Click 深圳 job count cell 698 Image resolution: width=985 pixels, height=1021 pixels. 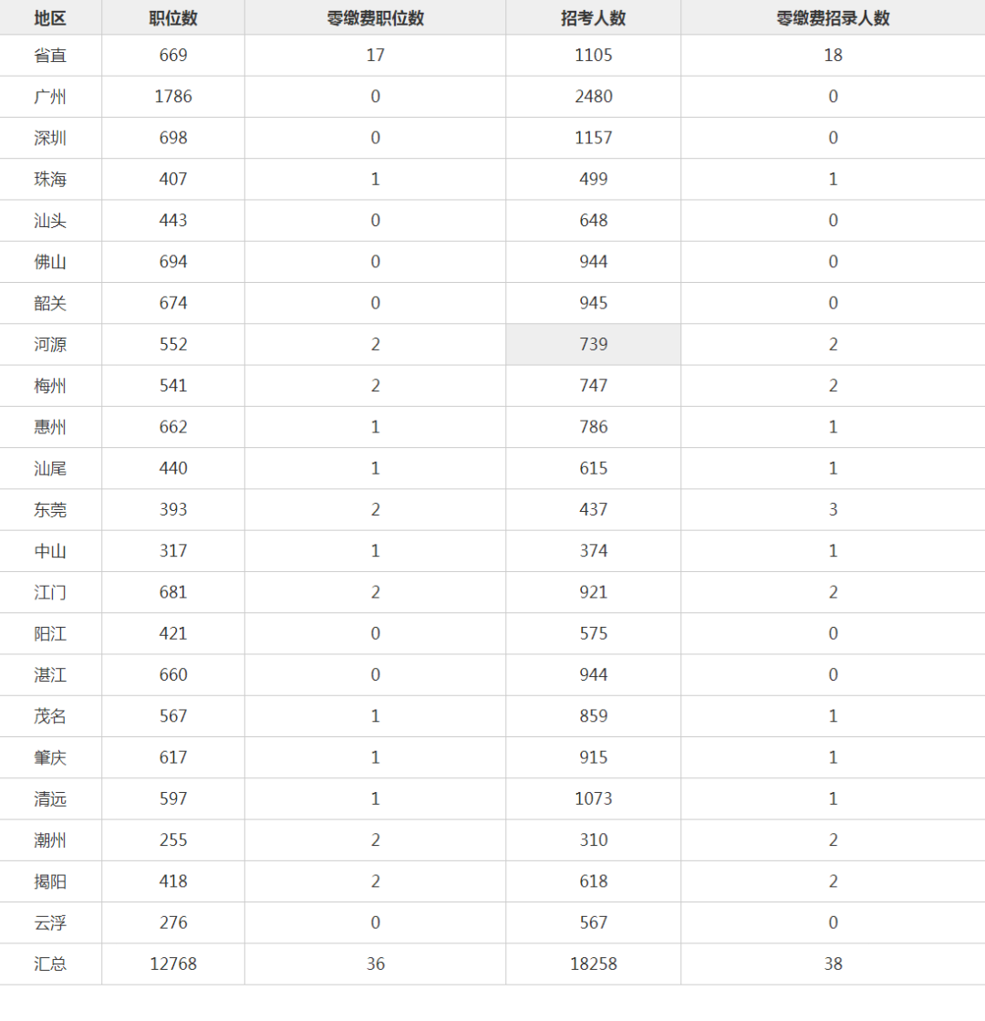pyautogui.click(x=173, y=138)
